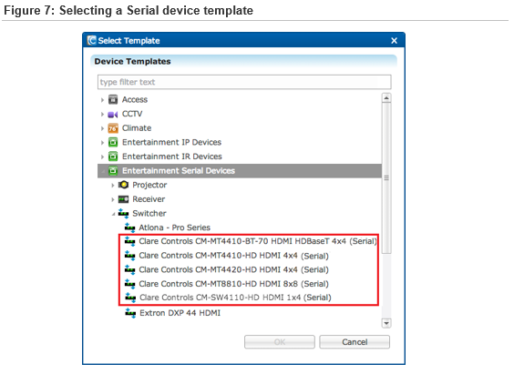Image resolution: width=514 pixels, height=374 pixels.
Task: Click the Climate thermostat icon
Action: coord(113,128)
